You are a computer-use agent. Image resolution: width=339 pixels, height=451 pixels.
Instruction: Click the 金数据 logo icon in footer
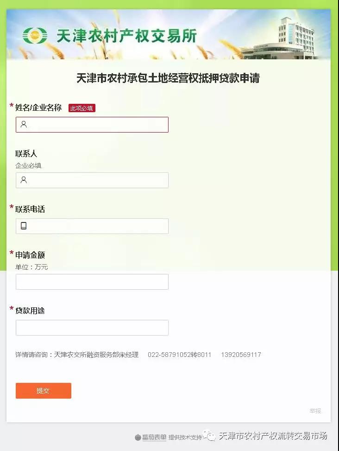tap(138, 438)
